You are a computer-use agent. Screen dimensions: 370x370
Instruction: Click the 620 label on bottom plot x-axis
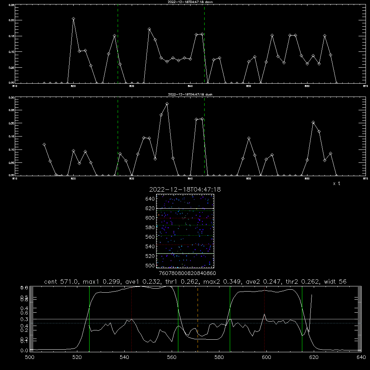click(x=314, y=357)
